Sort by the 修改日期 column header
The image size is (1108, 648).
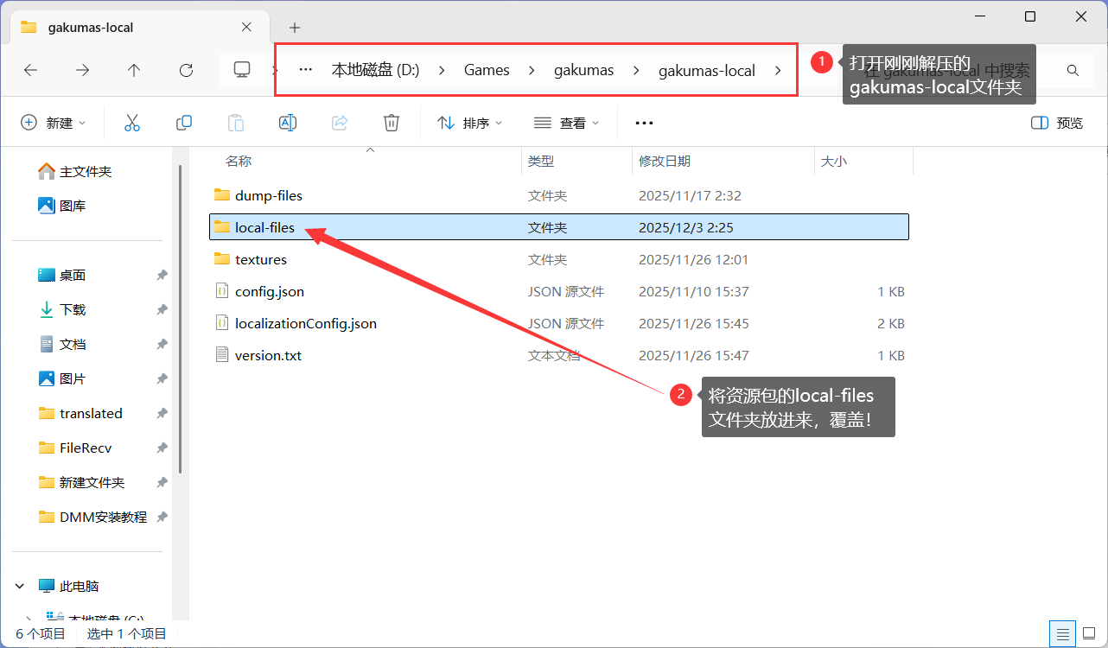tap(665, 162)
